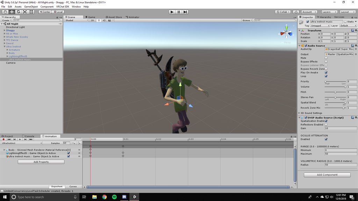Uncheck Play On Awake
Image resolution: width=358 pixels, height=201 pixels.
(326, 72)
